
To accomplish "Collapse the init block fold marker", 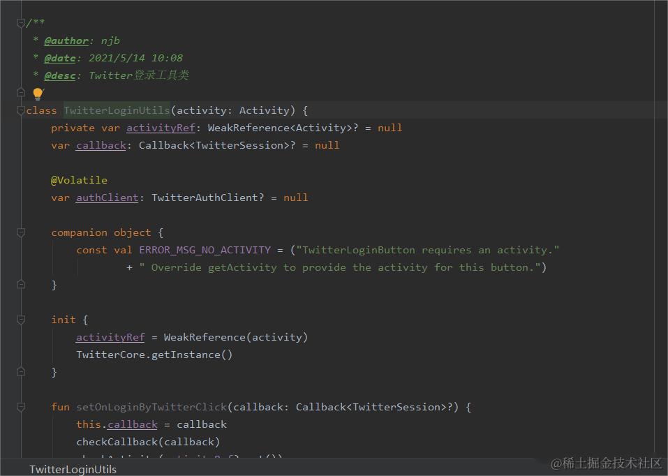I will click(x=20, y=320).
